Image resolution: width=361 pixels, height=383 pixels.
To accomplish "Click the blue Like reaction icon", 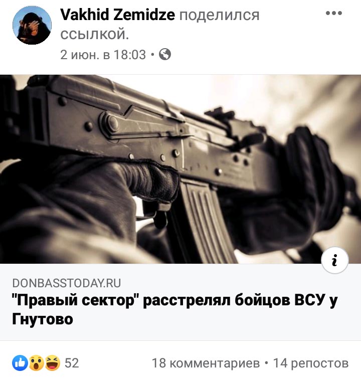I will pyautogui.click(x=20, y=363).
